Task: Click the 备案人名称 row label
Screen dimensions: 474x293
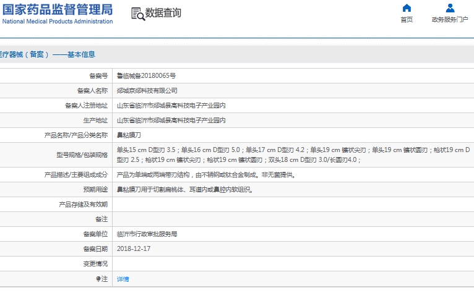Action: coord(92,91)
